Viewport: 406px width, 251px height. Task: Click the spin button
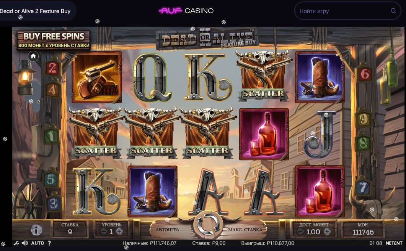[208, 224]
